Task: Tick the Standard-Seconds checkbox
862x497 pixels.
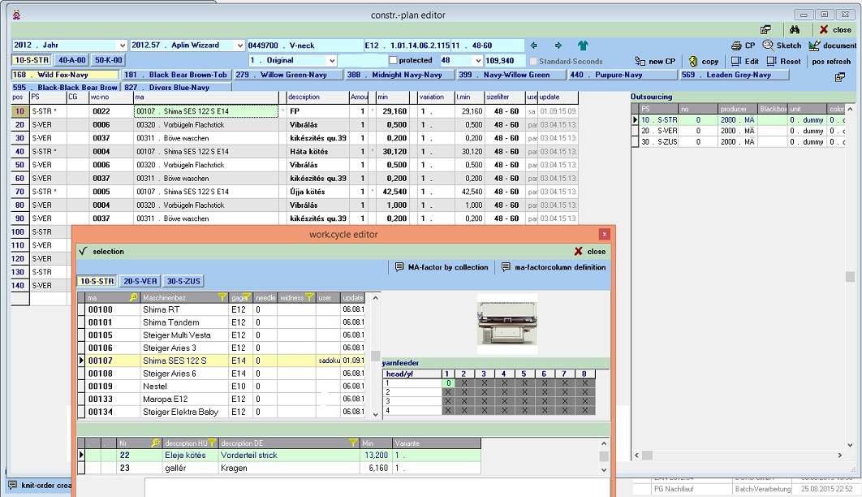Action: pos(533,61)
